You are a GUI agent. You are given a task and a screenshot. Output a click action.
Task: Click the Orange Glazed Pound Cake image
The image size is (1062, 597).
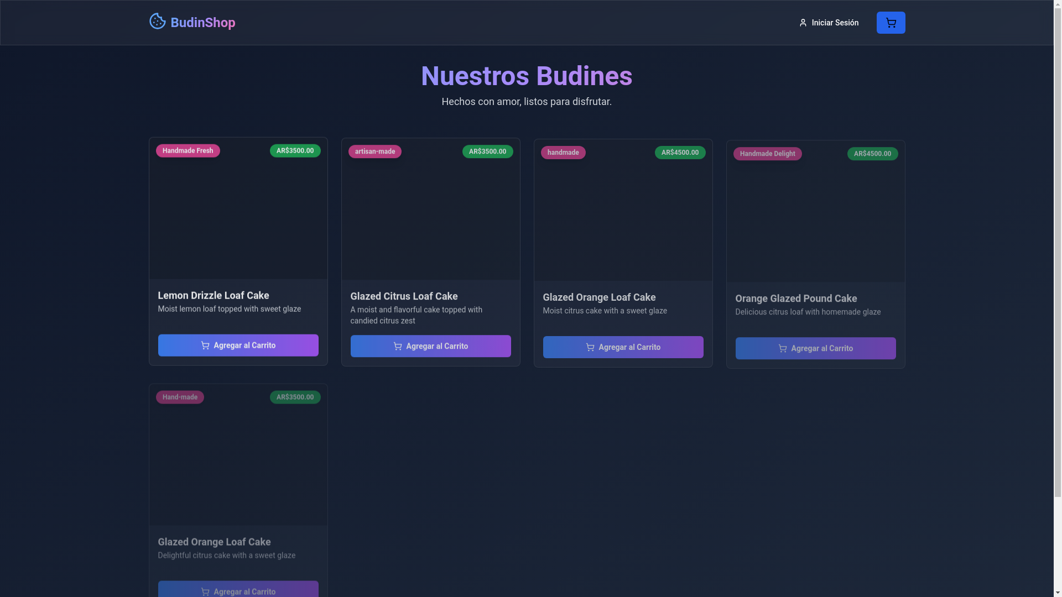click(x=815, y=211)
